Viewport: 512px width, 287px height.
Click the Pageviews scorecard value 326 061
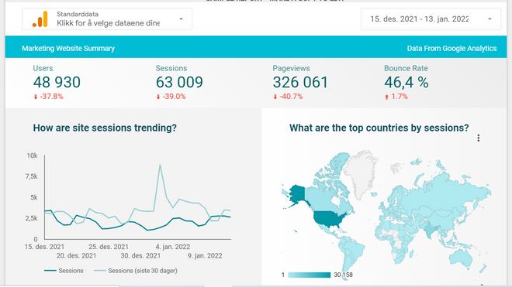click(x=300, y=82)
